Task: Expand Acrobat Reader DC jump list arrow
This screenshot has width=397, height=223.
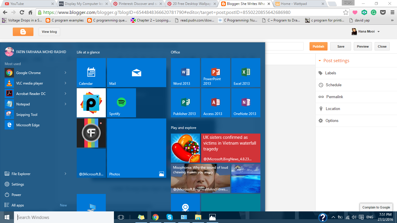Action: tap(65, 93)
